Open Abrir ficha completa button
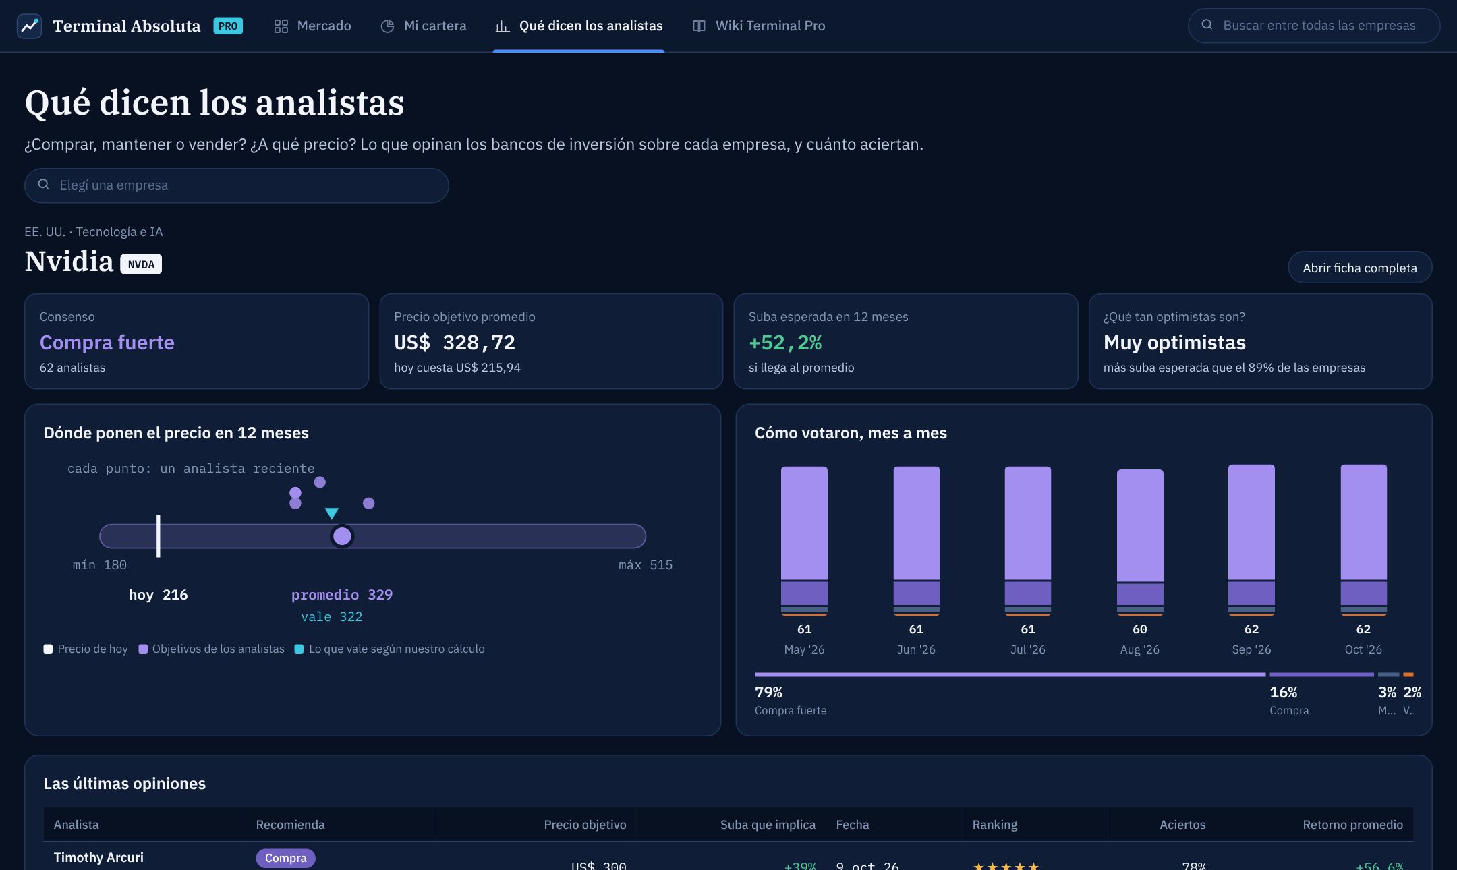 tap(1360, 268)
